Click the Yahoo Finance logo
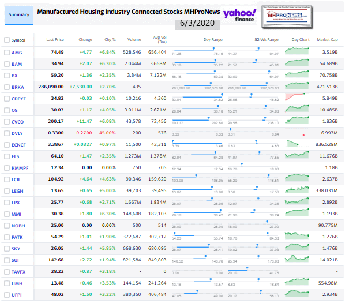 (x=240, y=15)
